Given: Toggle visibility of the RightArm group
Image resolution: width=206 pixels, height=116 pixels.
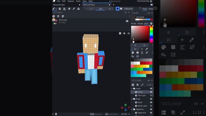Looking at the screenshot, I should tap(151, 109).
